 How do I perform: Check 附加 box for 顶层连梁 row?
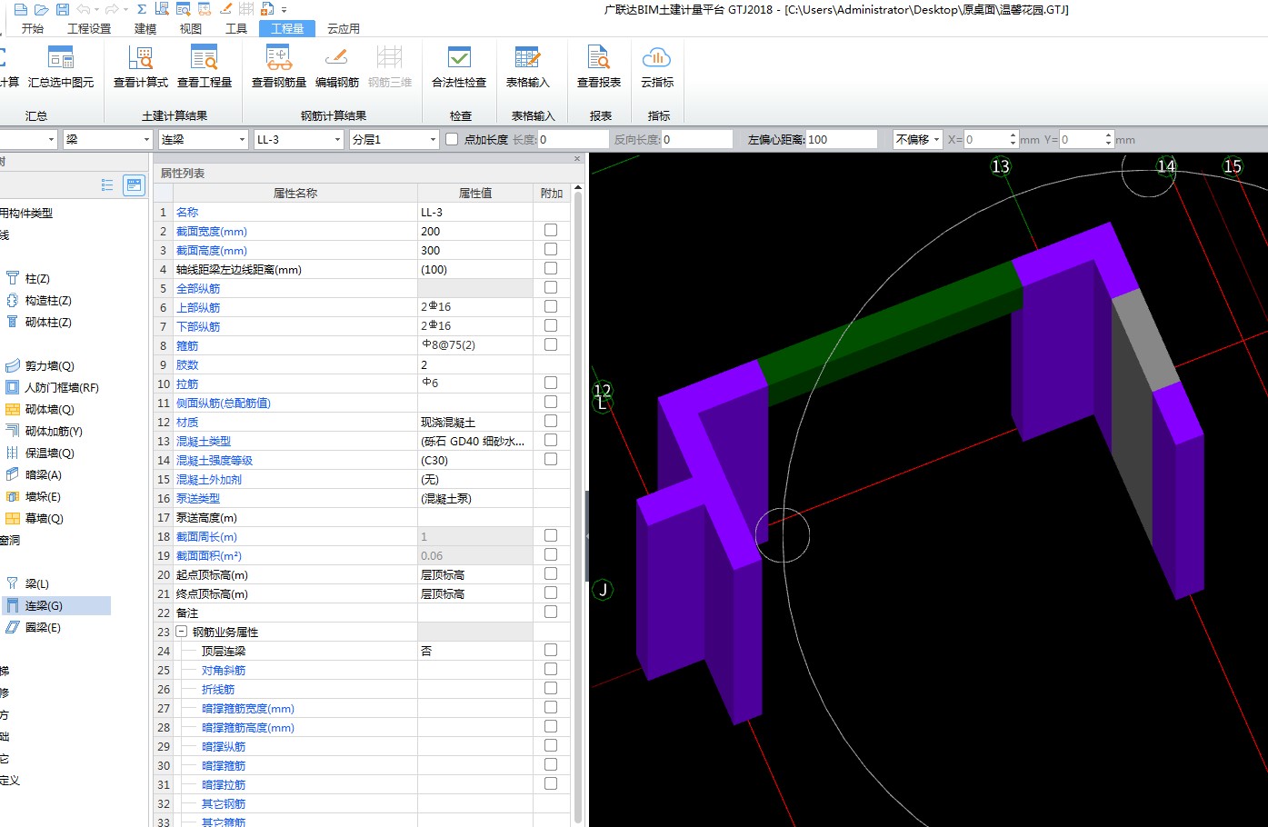tap(551, 651)
